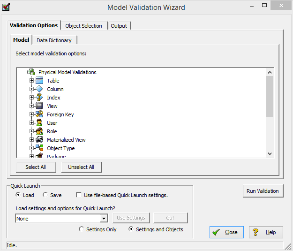Click the Close button
293x251 pixels.
click(226, 232)
